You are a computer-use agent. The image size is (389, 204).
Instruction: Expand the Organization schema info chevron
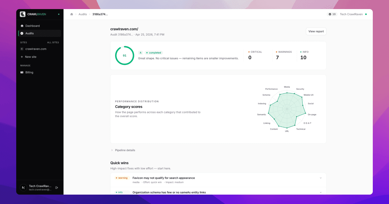[x=321, y=192]
